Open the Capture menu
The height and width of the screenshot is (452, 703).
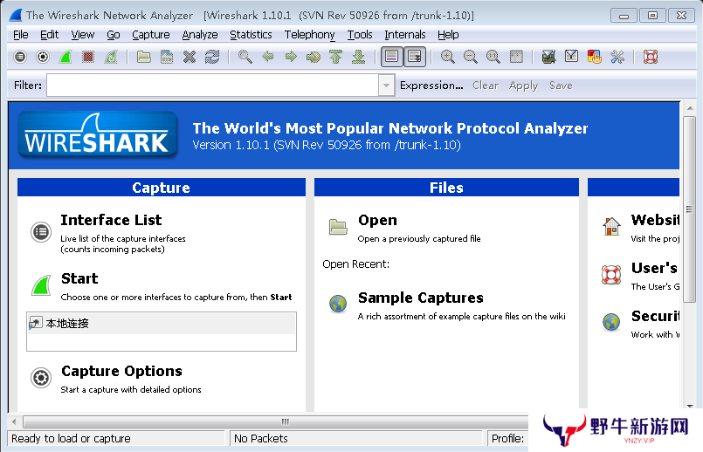(150, 35)
